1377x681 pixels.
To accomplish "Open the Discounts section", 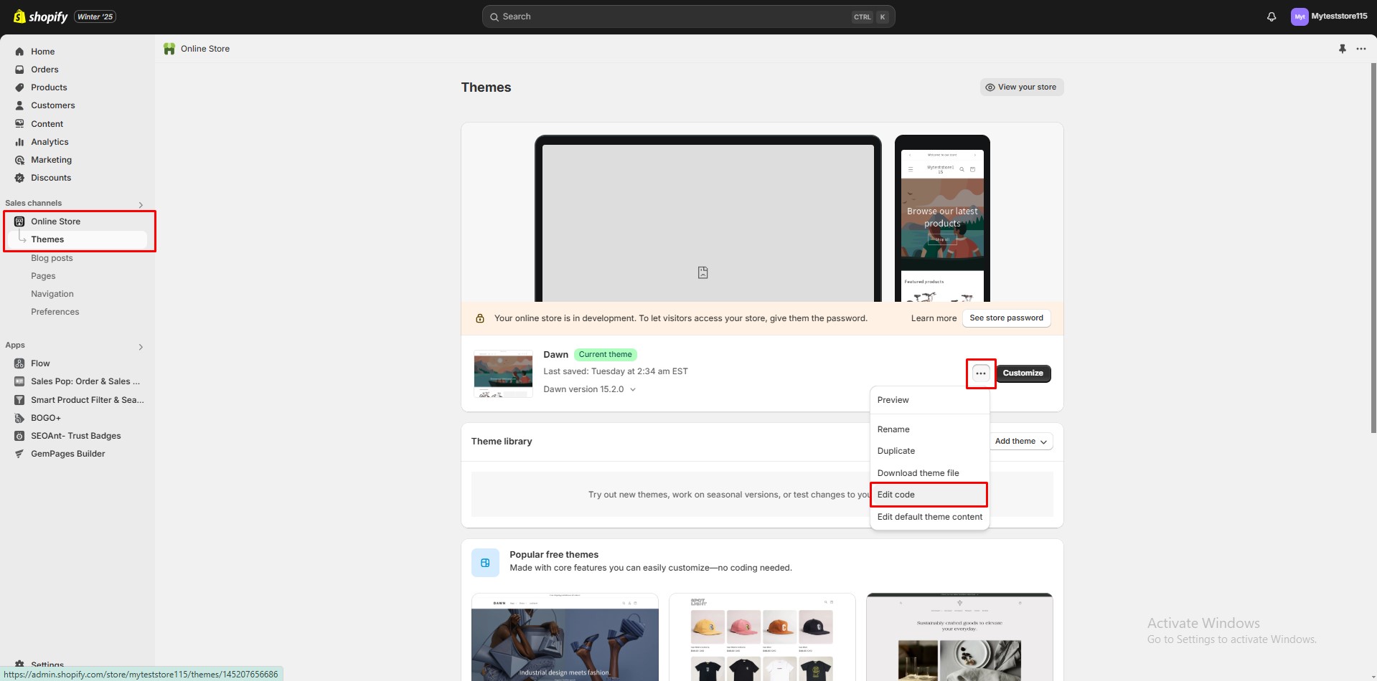I will click(51, 177).
